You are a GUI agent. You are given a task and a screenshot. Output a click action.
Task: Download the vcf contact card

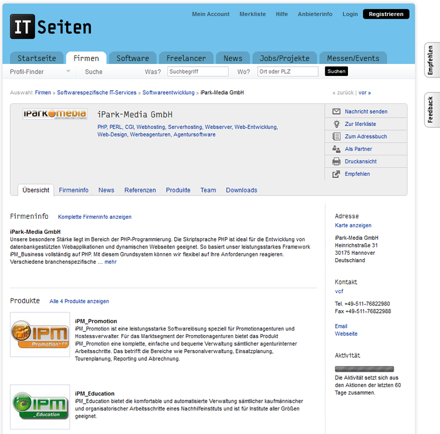pyautogui.click(x=339, y=291)
